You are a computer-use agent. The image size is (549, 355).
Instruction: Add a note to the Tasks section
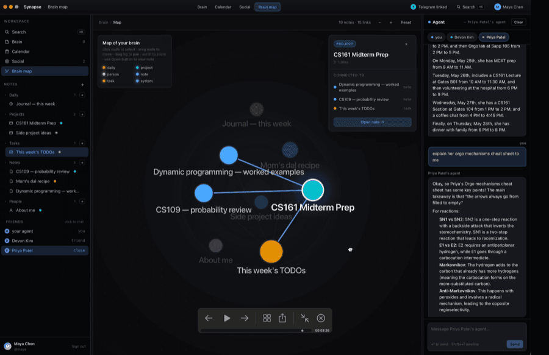pos(82,143)
